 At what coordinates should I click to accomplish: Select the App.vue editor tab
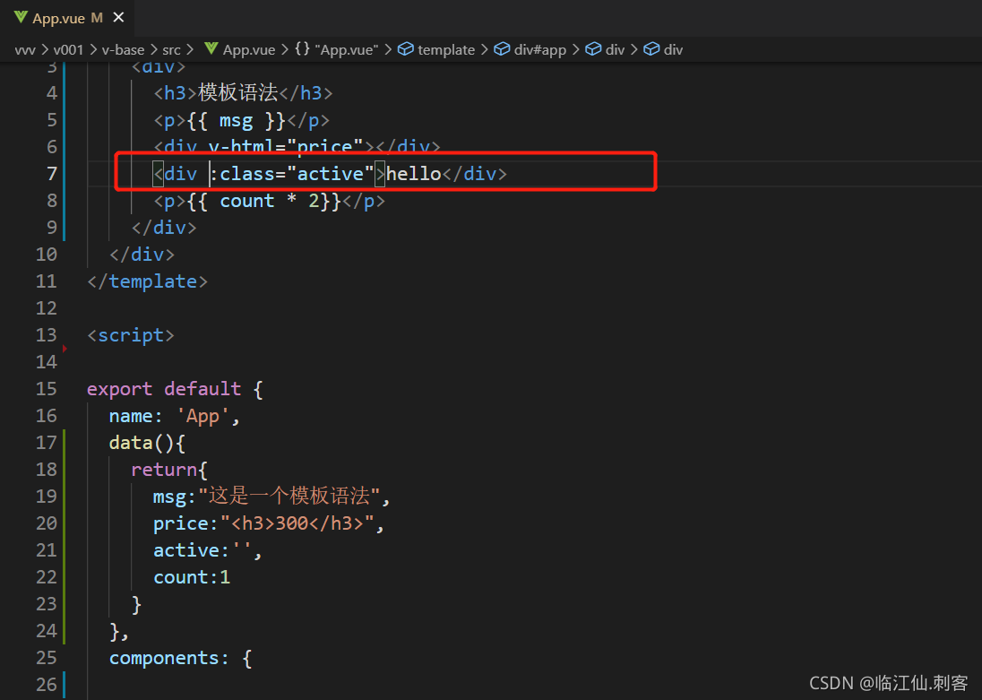click(x=67, y=18)
